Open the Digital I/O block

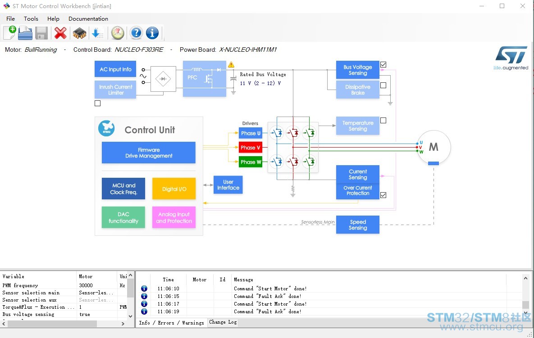[174, 189]
